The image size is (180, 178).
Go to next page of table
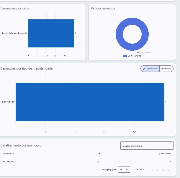163,170
